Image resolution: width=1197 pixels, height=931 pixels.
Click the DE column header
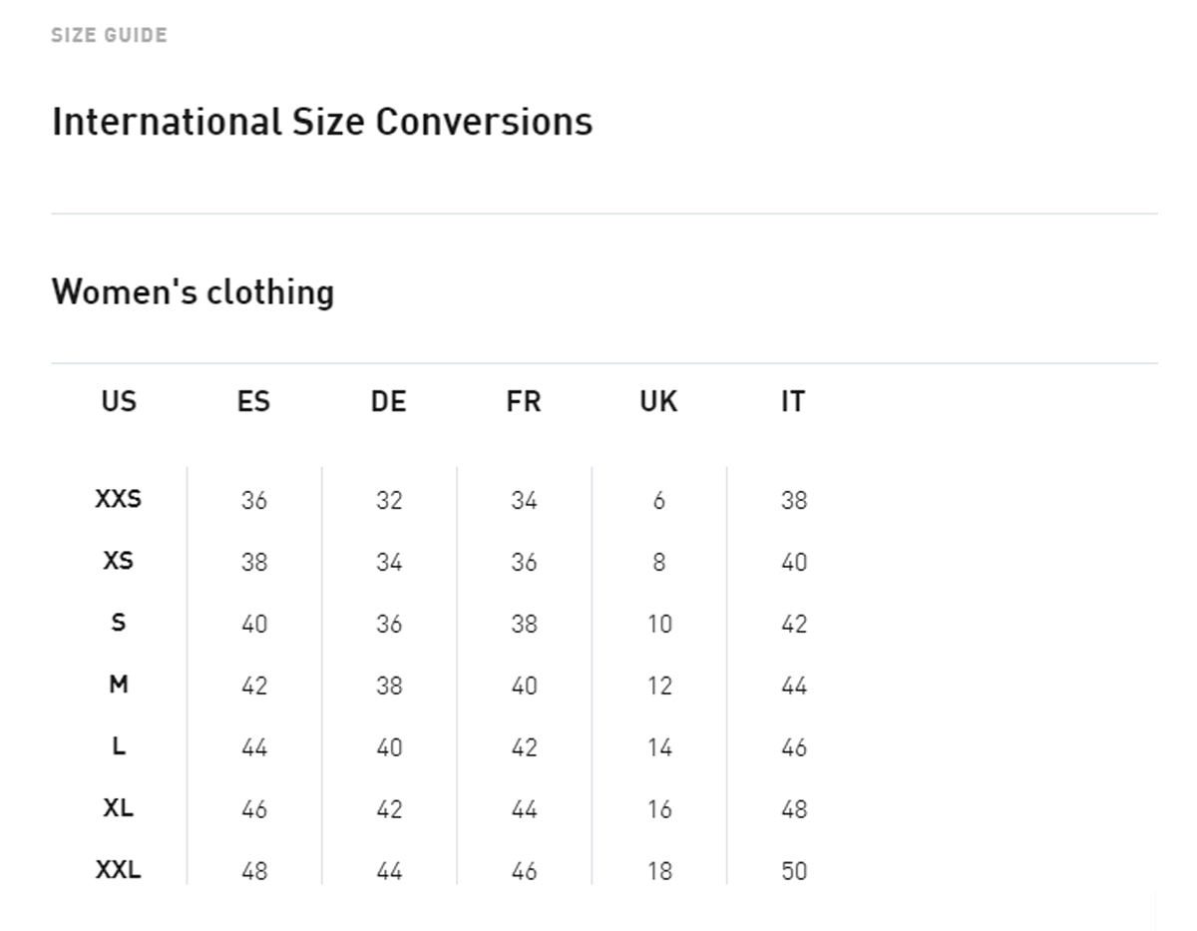[x=389, y=401]
